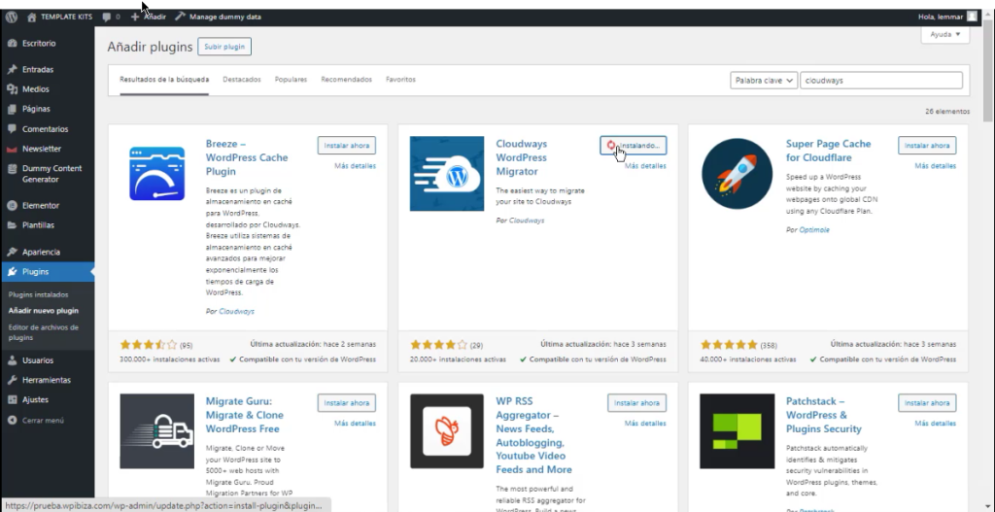Open the Escritorio dashboard menu
995x512 pixels.
click(39, 43)
